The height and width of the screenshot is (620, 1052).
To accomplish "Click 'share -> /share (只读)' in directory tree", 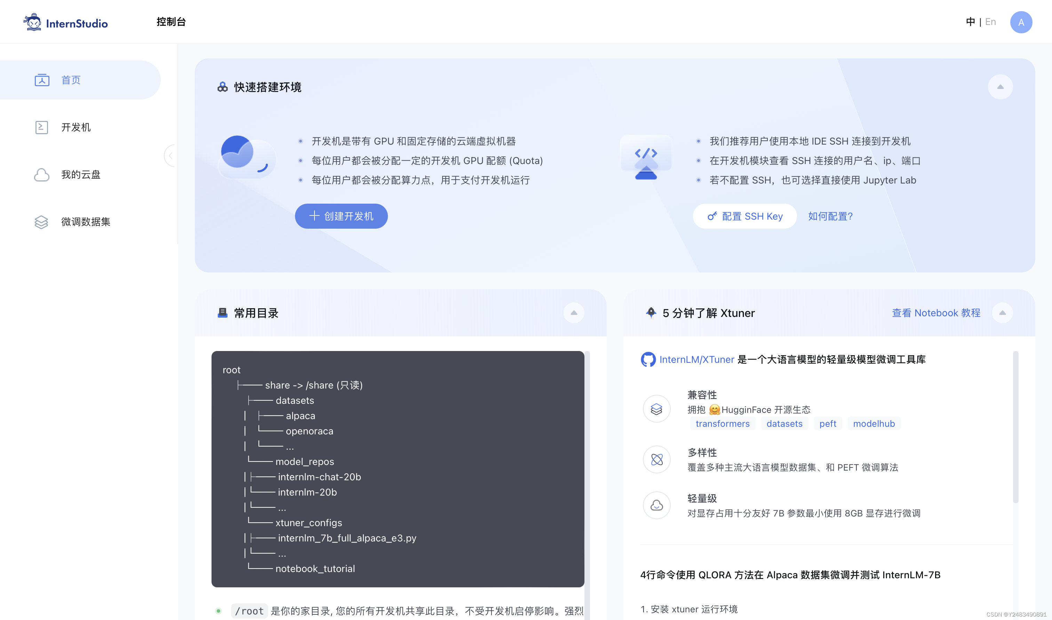I will click(313, 385).
